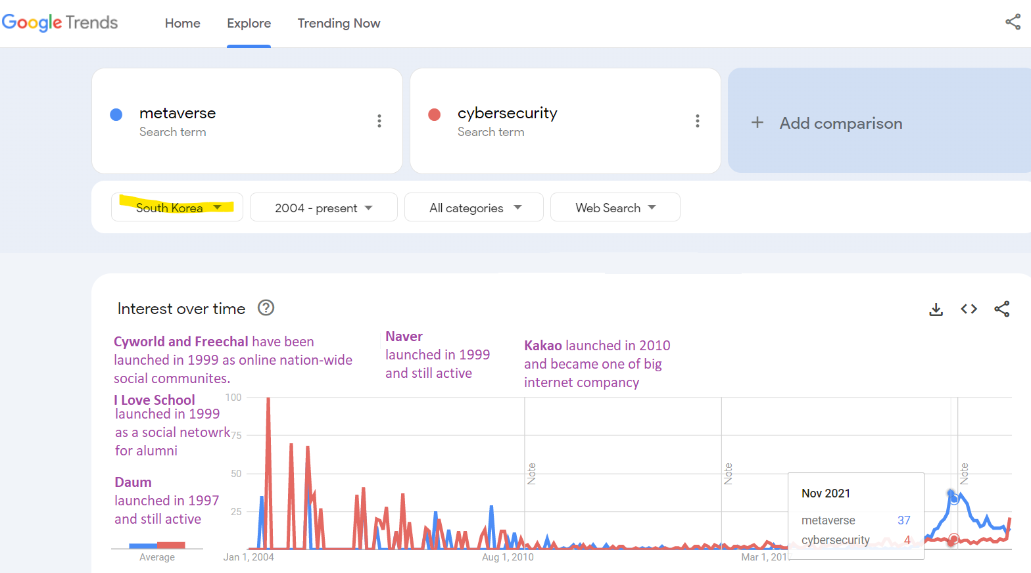Open the All categories dropdown
1031x573 pixels.
tap(474, 208)
